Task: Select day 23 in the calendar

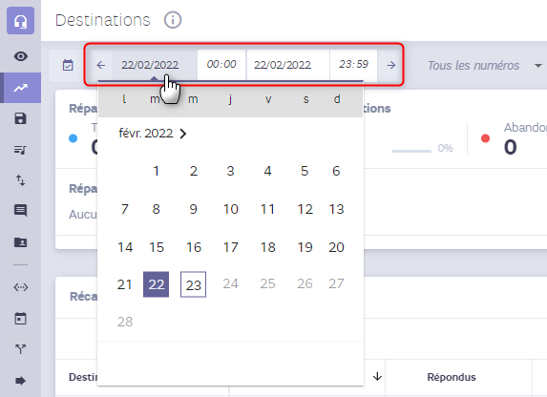Action: point(193,284)
